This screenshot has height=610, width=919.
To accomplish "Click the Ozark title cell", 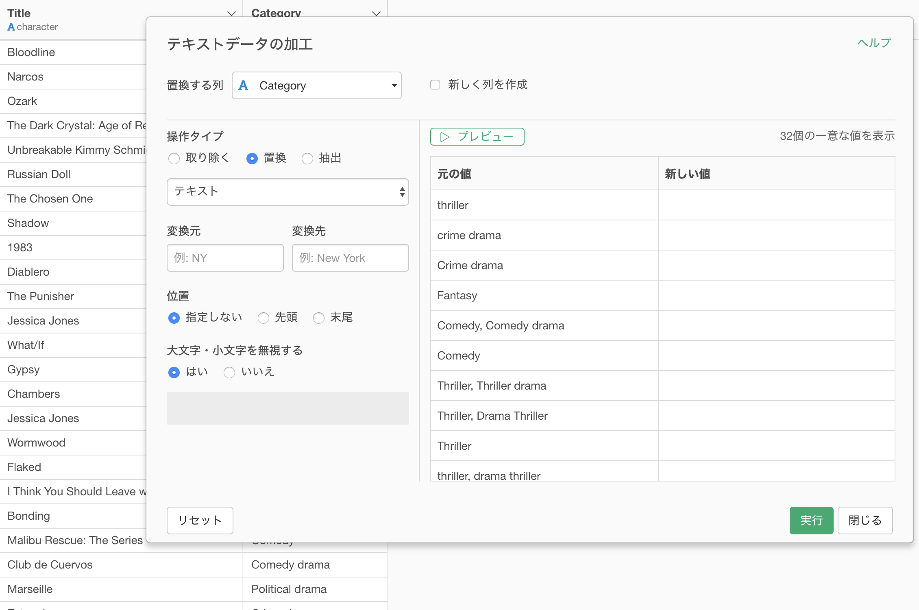I will 73,101.
